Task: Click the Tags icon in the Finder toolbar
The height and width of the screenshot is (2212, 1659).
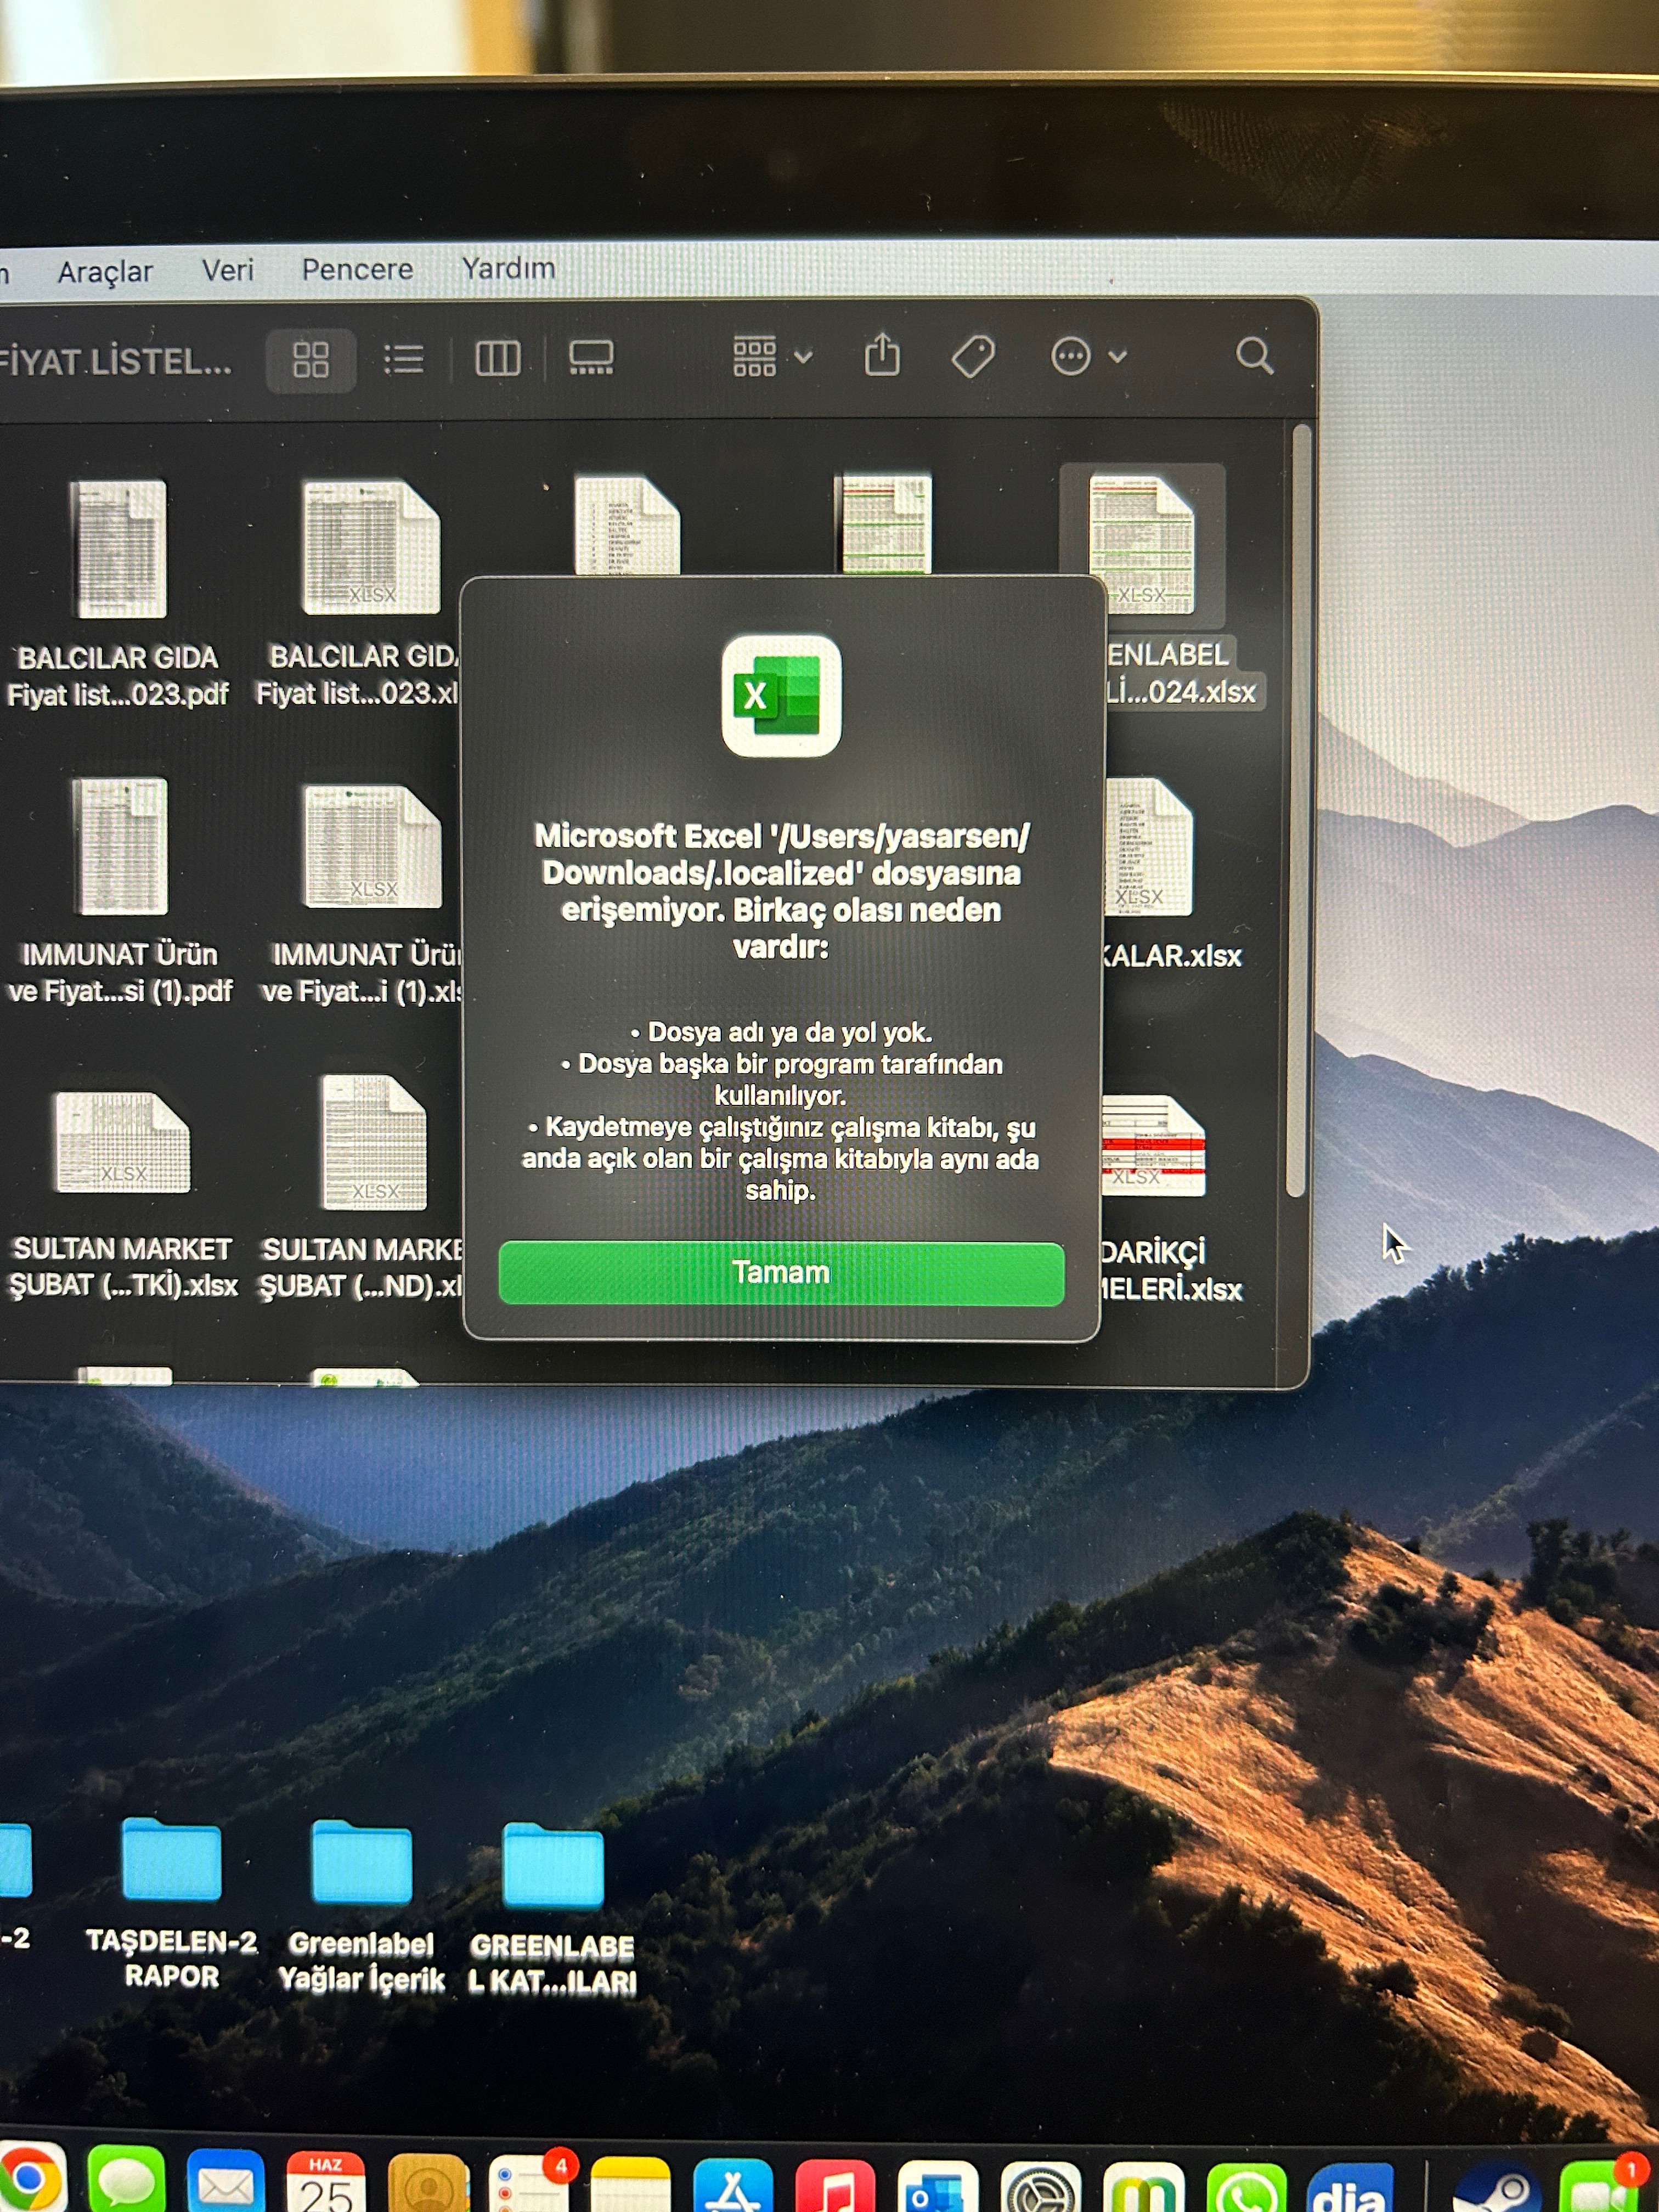Action: [x=972, y=356]
